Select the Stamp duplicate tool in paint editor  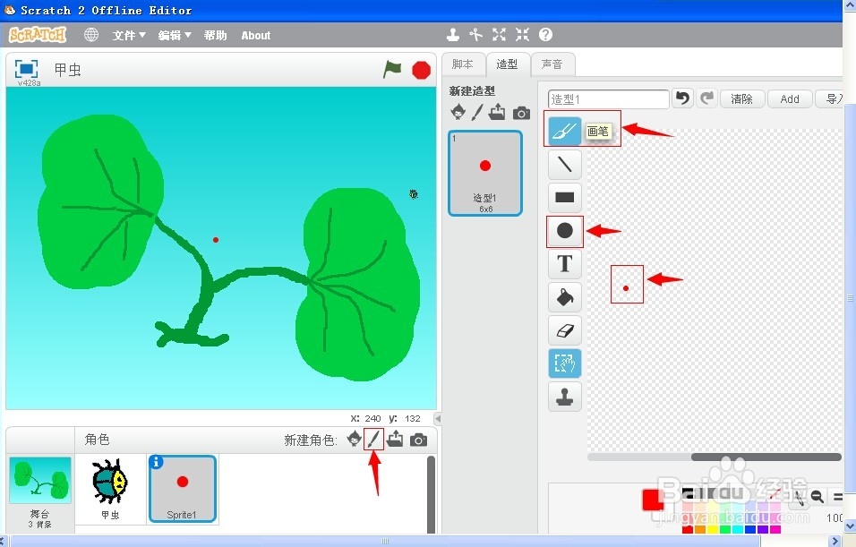pos(564,397)
